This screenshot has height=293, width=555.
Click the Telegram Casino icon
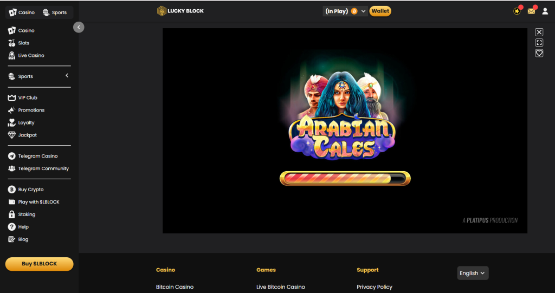pyautogui.click(x=12, y=156)
